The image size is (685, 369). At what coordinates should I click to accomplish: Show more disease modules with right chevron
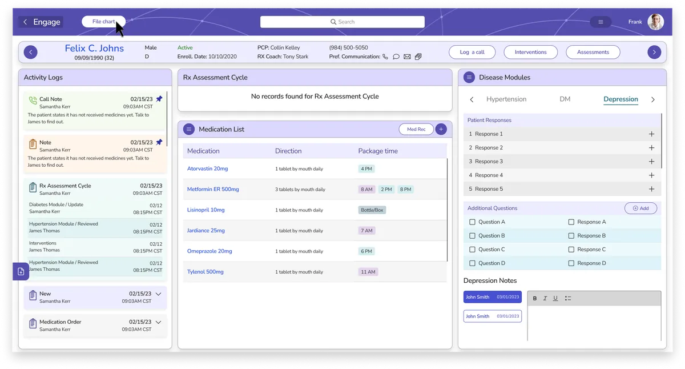653,99
